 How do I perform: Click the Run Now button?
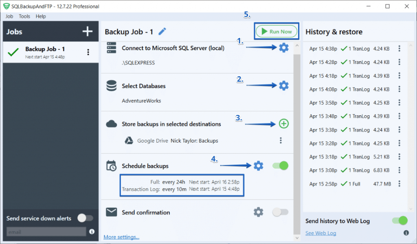point(277,31)
